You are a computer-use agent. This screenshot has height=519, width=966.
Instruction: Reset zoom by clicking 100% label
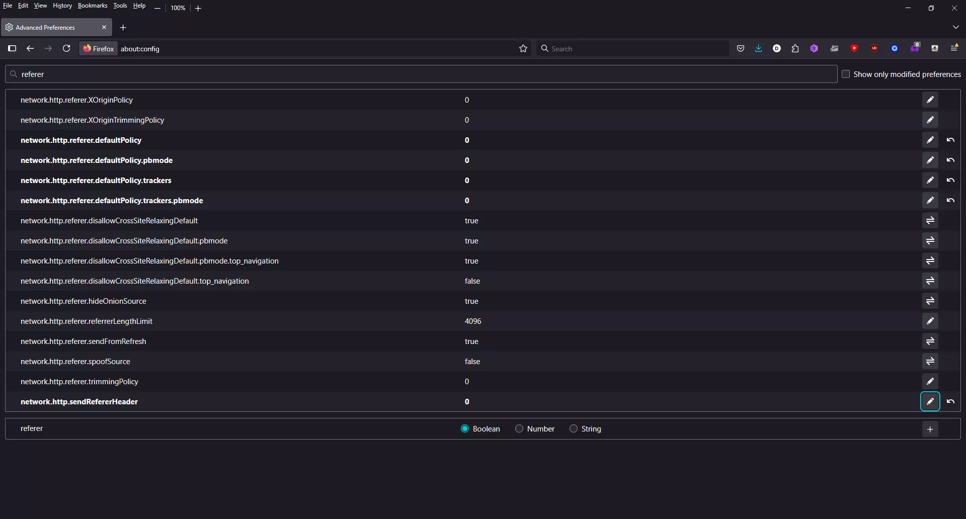click(178, 8)
